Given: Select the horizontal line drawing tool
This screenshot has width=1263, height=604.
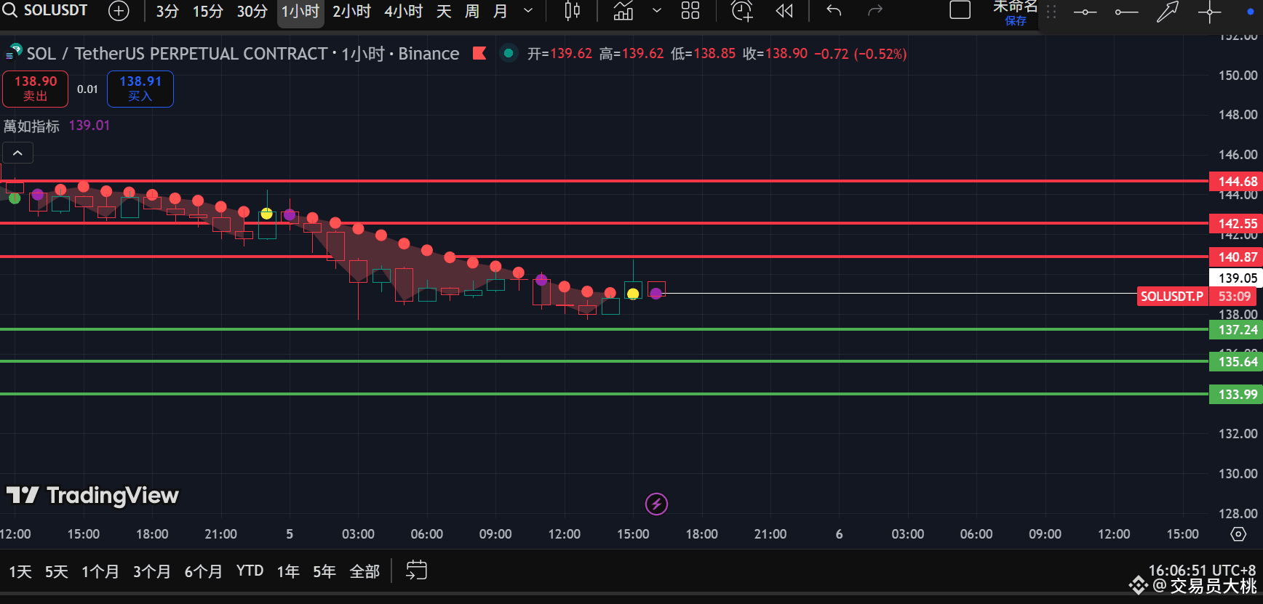Looking at the screenshot, I should click(x=1085, y=12).
